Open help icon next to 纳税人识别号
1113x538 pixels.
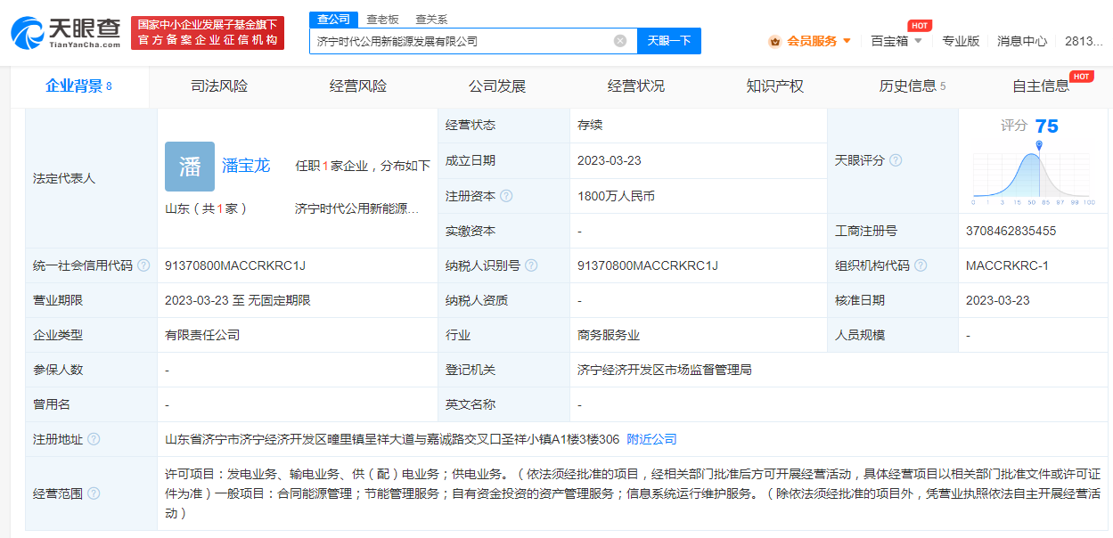pyautogui.click(x=531, y=265)
